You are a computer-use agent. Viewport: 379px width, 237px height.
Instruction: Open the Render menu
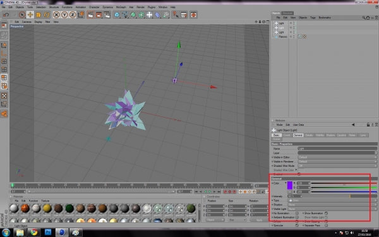coord(140,7)
